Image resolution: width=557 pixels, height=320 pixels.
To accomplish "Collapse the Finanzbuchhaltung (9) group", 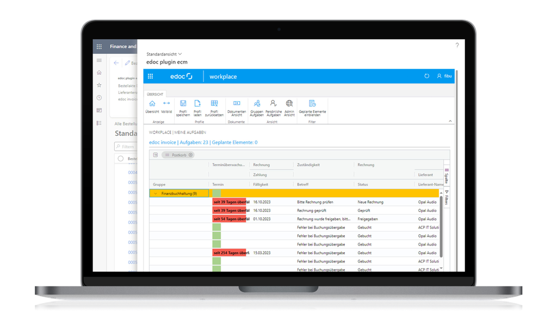I will (155, 193).
